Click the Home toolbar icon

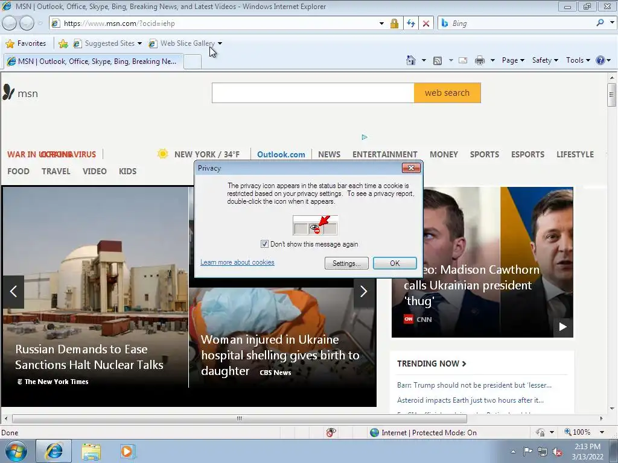[410, 60]
